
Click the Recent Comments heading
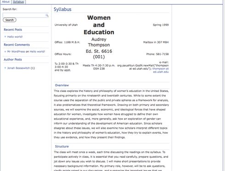coord(17,45)
